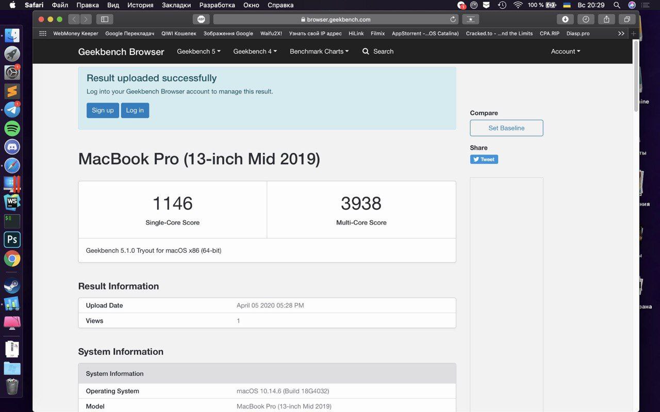Screen dimensions: 660x412
Task: Open the battery 100% status menu
Action: [x=541, y=5]
